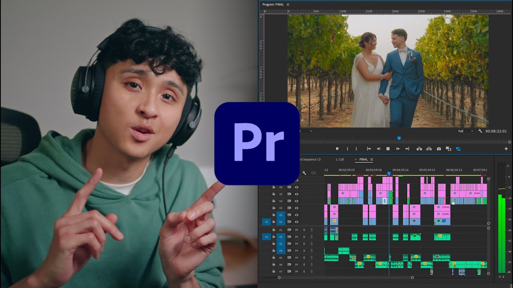The height and width of the screenshot is (288, 513).
Task: Open the Full playback resolution dropdown
Action: point(467,131)
